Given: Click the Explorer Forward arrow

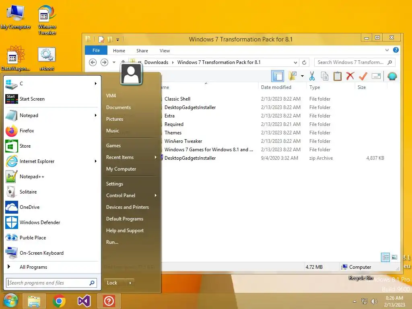Looking at the screenshot, I should pyautogui.click(x=104, y=62).
